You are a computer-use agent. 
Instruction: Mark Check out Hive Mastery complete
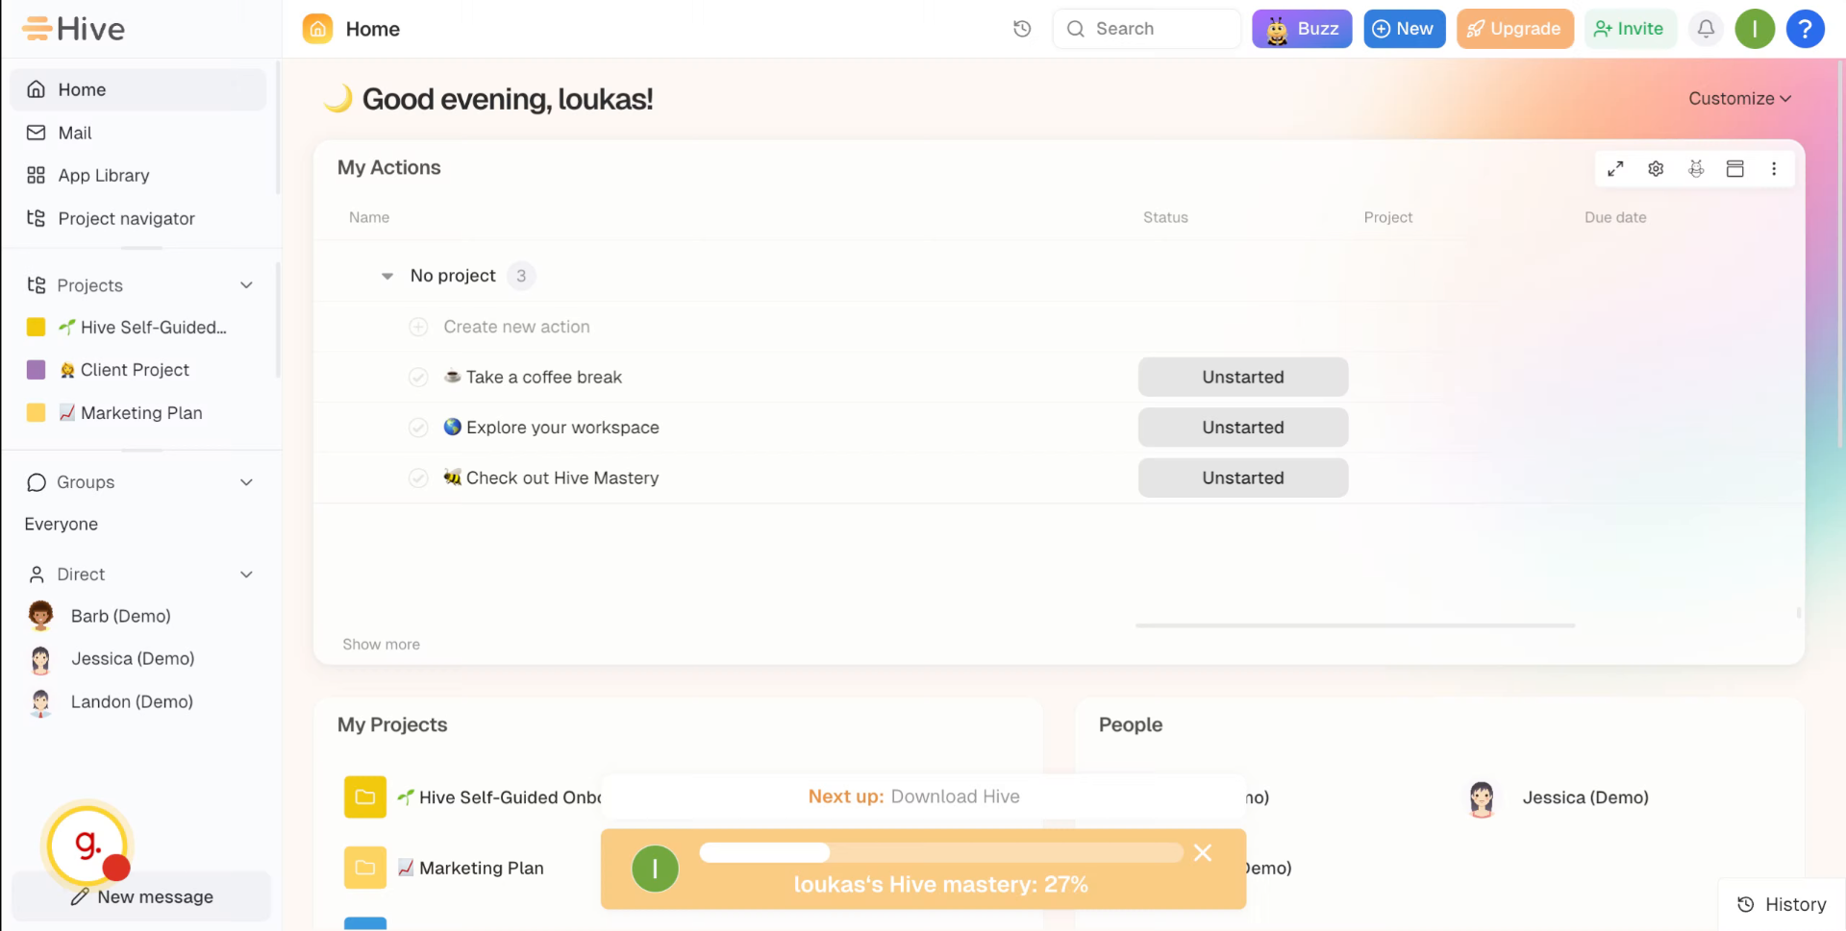pos(418,478)
